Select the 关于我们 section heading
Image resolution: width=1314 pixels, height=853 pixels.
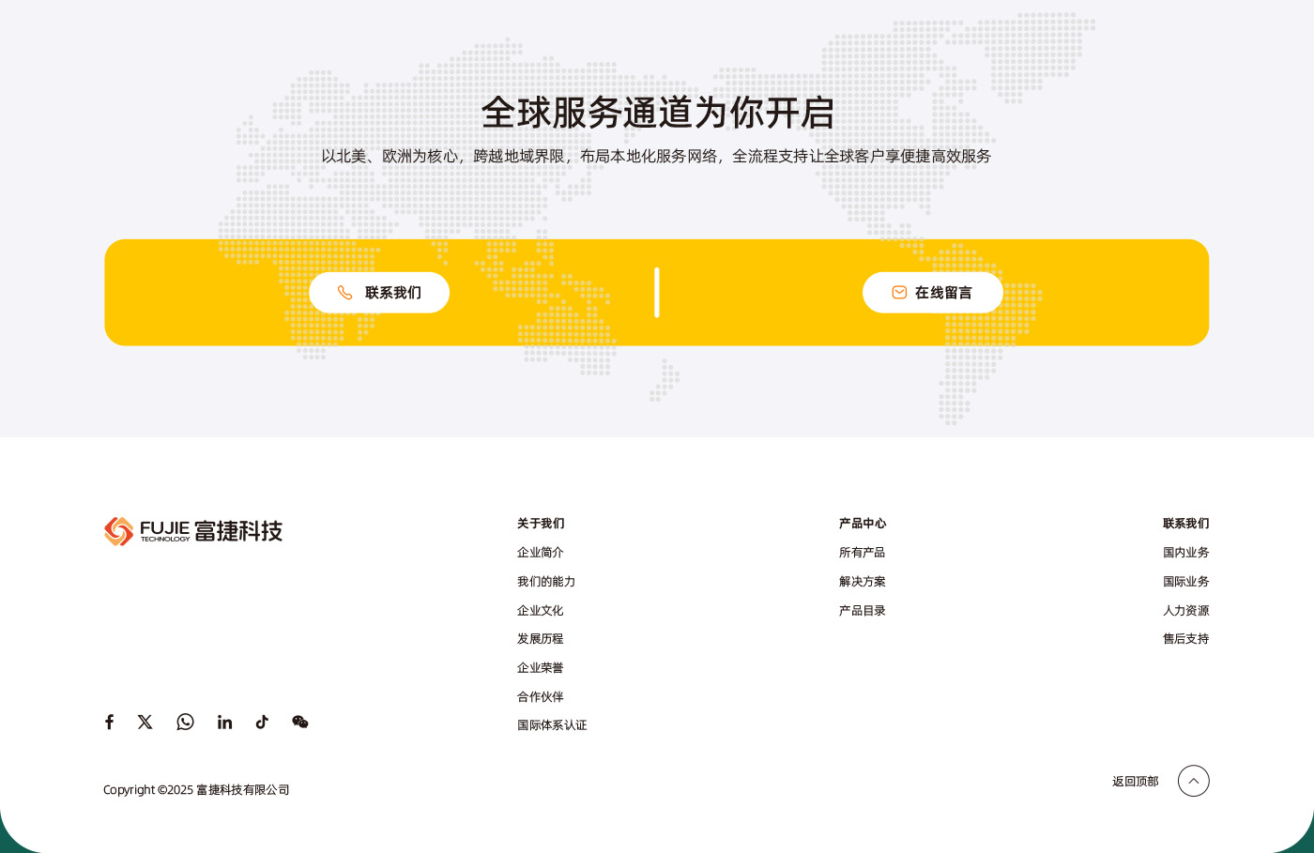coord(541,524)
